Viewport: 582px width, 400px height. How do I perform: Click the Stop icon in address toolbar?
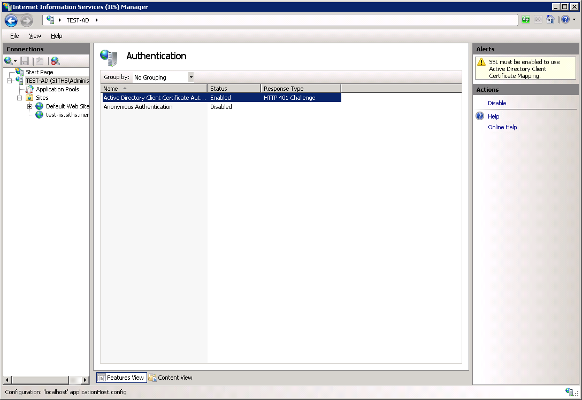538,20
